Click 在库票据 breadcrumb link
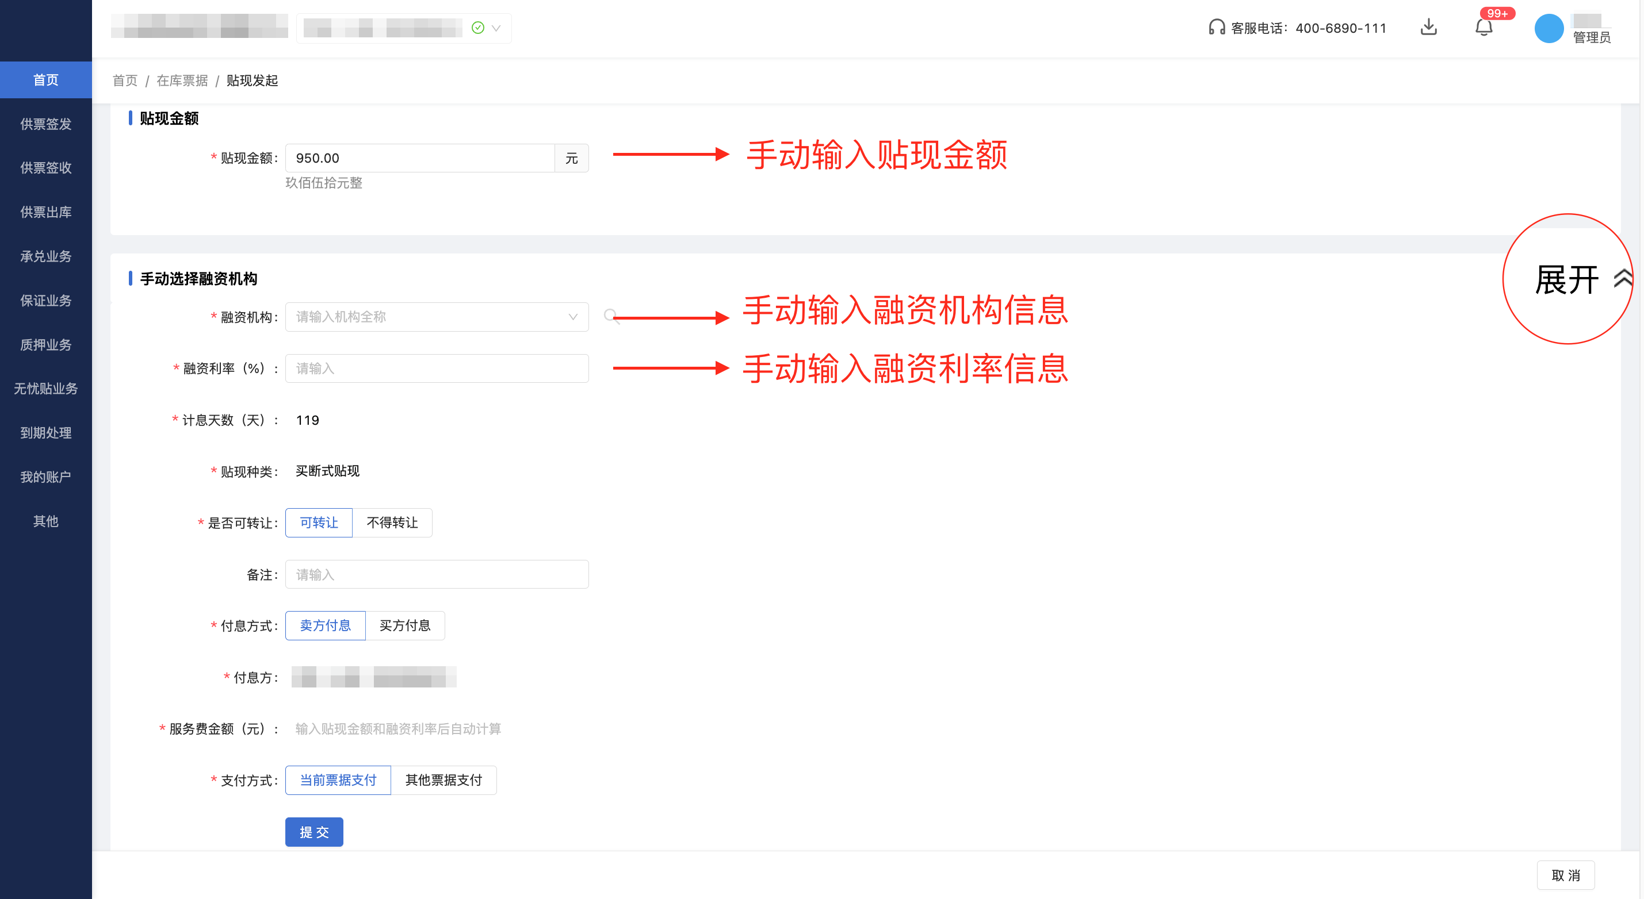 point(182,80)
